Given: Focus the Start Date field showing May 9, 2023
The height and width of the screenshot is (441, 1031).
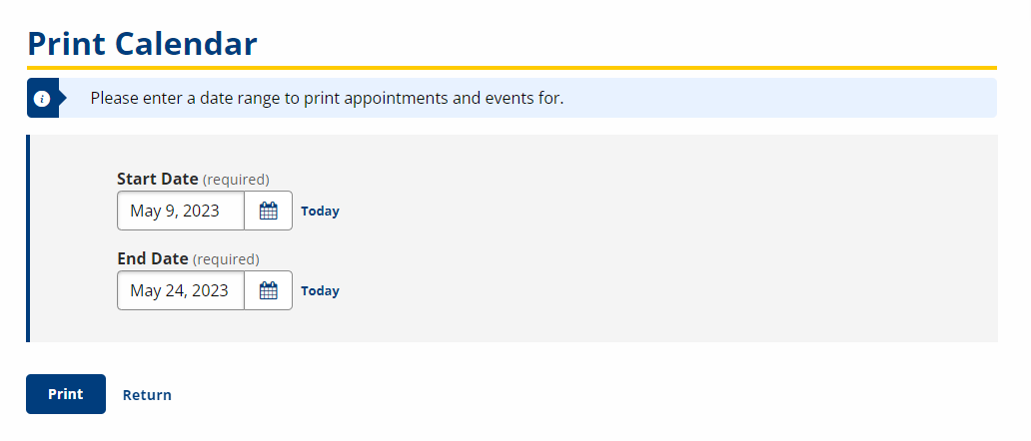Looking at the screenshot, I should (181, 211).
